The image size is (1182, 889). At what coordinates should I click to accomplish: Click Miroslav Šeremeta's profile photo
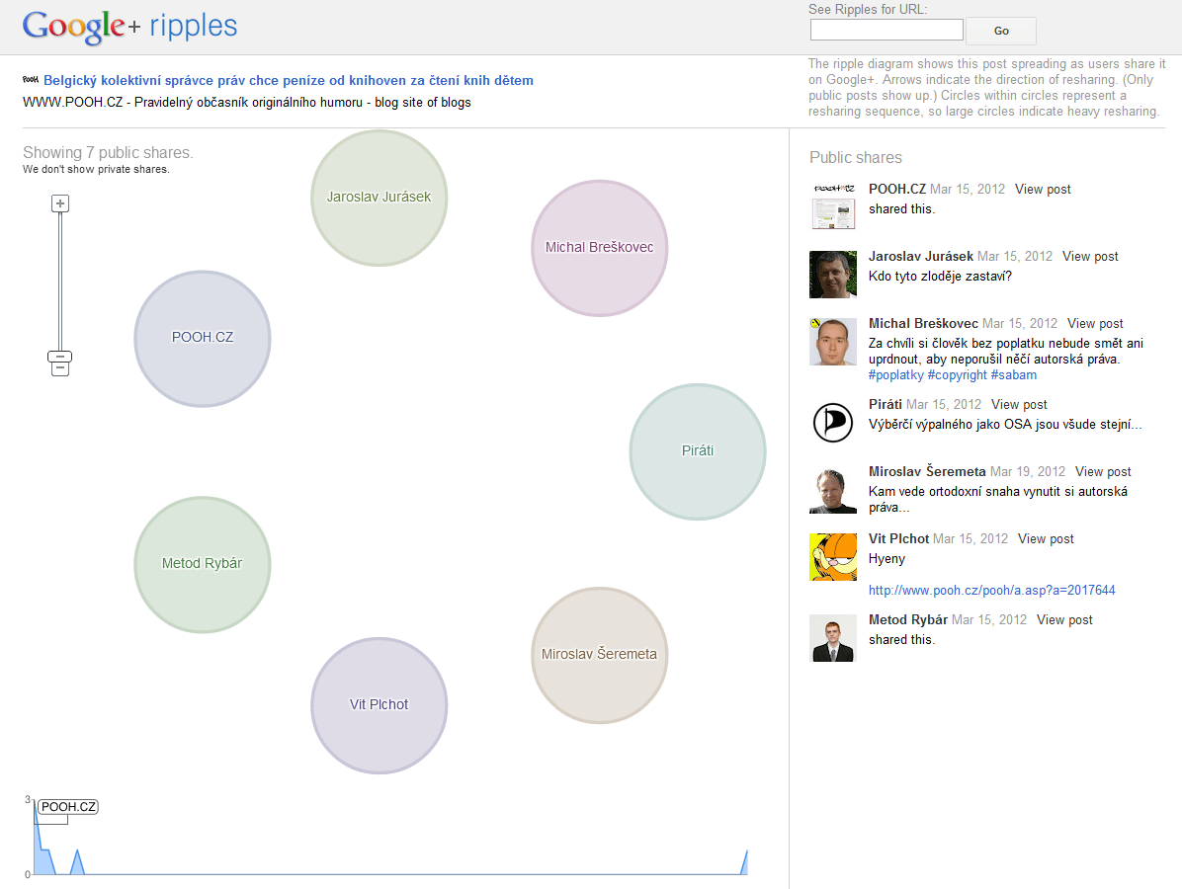(833, 490)
